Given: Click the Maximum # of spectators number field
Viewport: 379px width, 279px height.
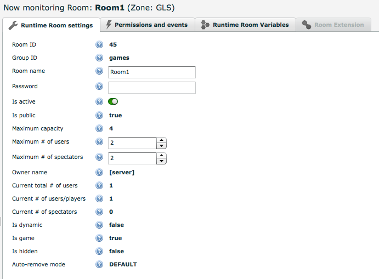Looking at the screenshot, I should (132, 158).
